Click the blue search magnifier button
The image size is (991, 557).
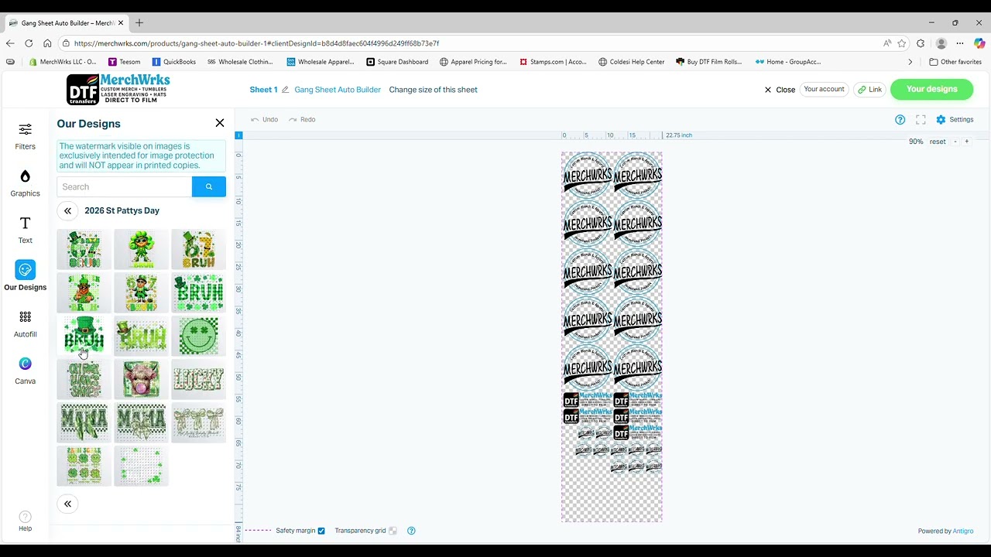click(x=209, y=186)
